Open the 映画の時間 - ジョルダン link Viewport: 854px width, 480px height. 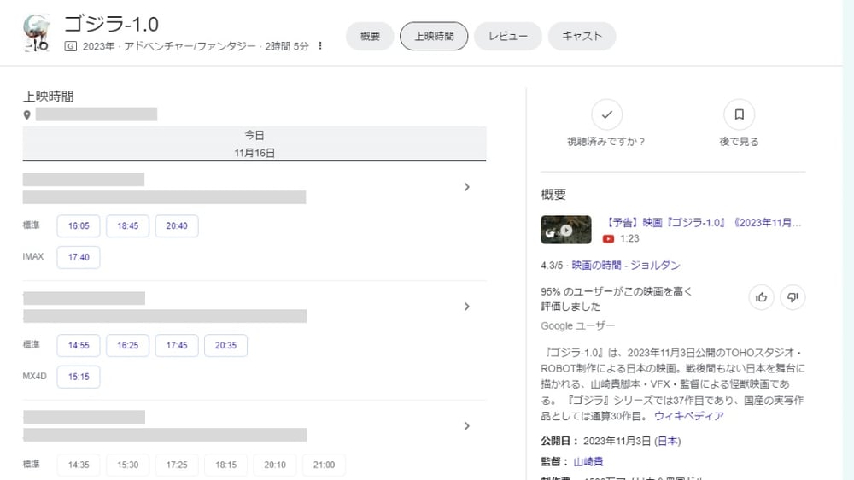point(626,266)
